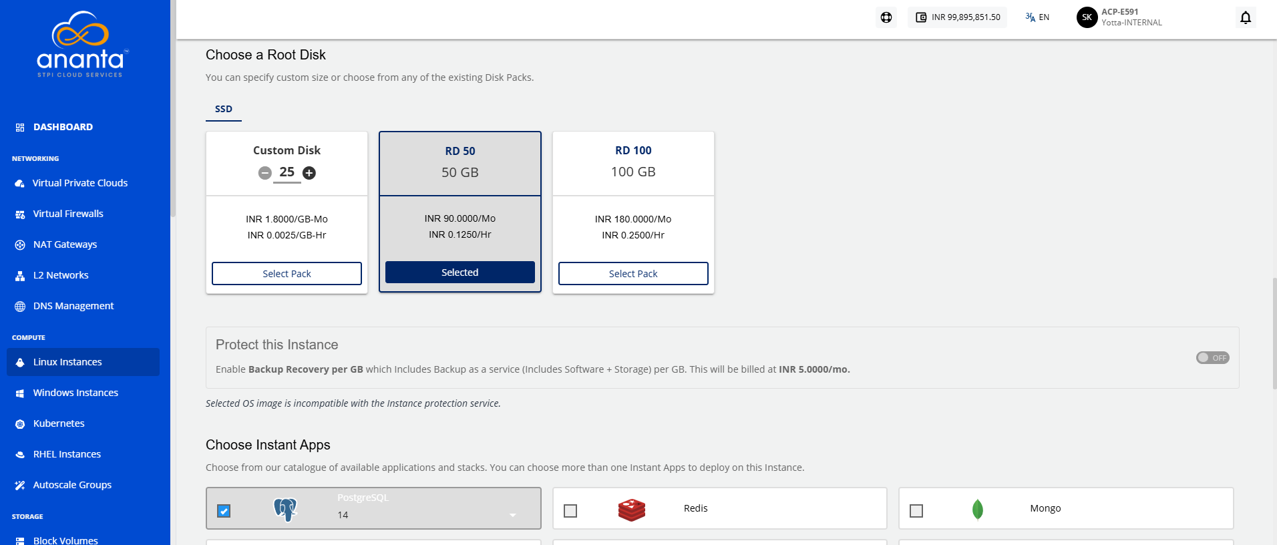Select Pack for RD 100
1277x545 pixels.
[x=633, y=274]
